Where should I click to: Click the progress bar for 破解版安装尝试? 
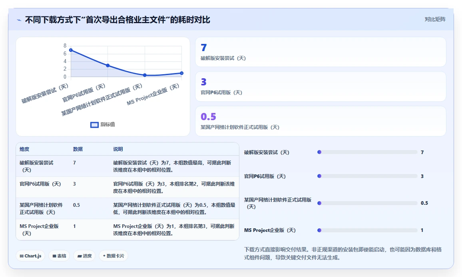coord(367,152)
